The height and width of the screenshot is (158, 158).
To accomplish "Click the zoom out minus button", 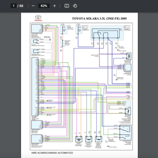I will (33, 6).
